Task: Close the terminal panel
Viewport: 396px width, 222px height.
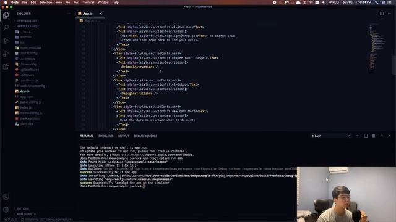Action: (389, 136)
